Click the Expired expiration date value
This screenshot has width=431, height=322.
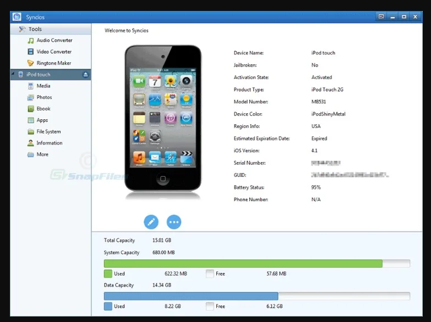click(x=319, y=138)
